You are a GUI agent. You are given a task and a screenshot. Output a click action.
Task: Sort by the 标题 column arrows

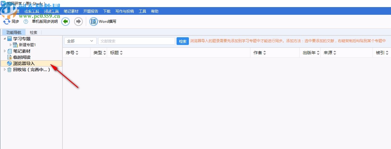point(121,53)
